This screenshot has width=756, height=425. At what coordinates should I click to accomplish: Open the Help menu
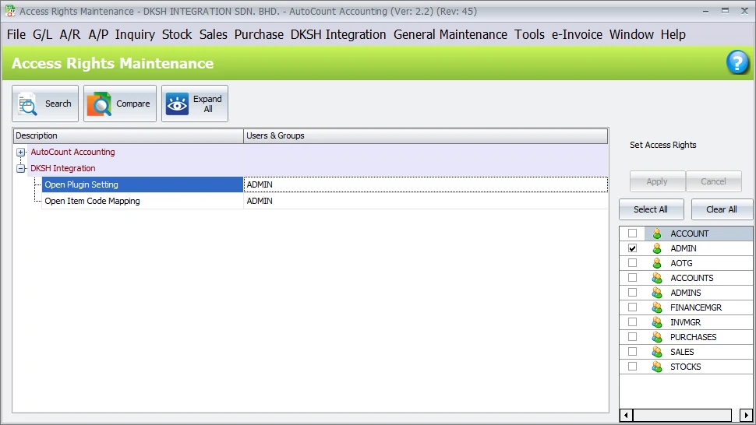673,35
